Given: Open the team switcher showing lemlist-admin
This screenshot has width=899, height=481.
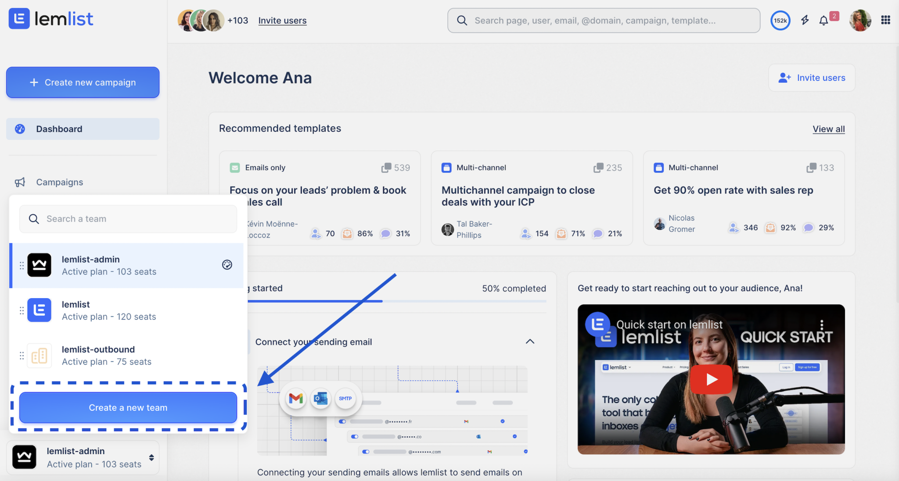Looking at the screenshot, I should [x=83, y=457].
